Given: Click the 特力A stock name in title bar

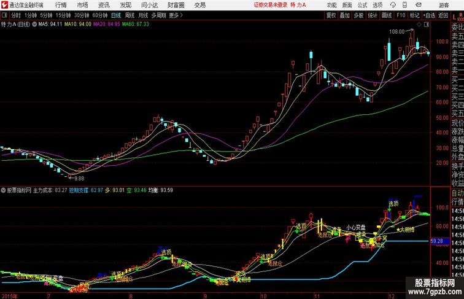Looking at the screenshot, I should tap(298, 5).
